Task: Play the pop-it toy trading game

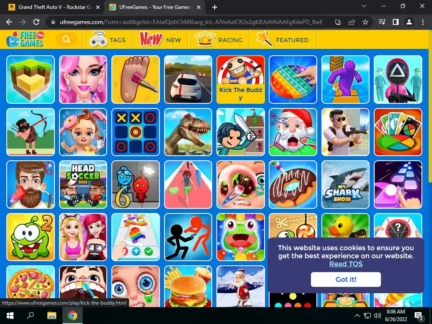Action: pos(135,237)
